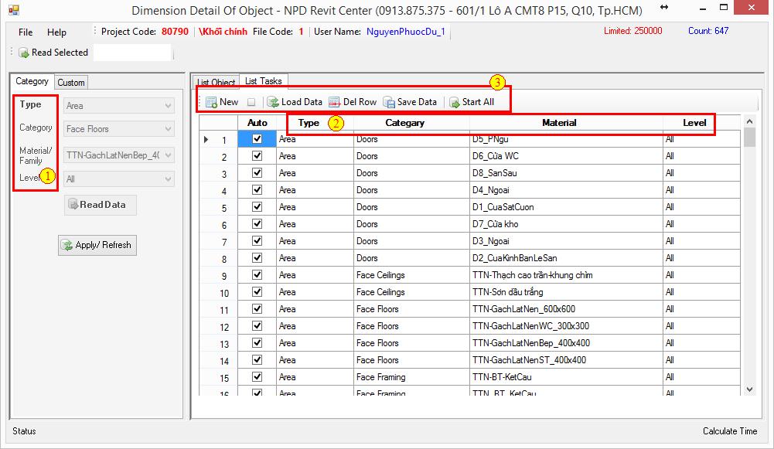Uncheck Auto for row 9 Thạch cao trần
The height and width of the screenshot is (449, 774).
tap(257, 275)
